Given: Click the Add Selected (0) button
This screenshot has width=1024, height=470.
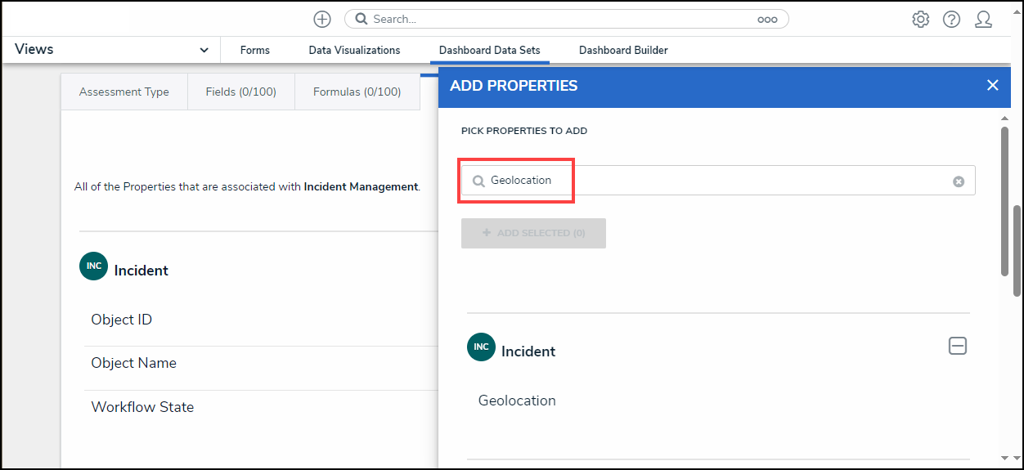Looking at the screenshot, I should (533, 233).
